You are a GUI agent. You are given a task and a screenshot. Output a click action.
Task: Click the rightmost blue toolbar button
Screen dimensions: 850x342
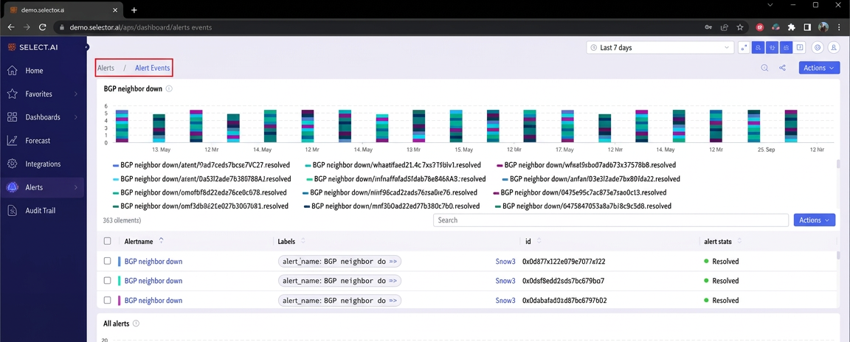(x=787, y=48)
